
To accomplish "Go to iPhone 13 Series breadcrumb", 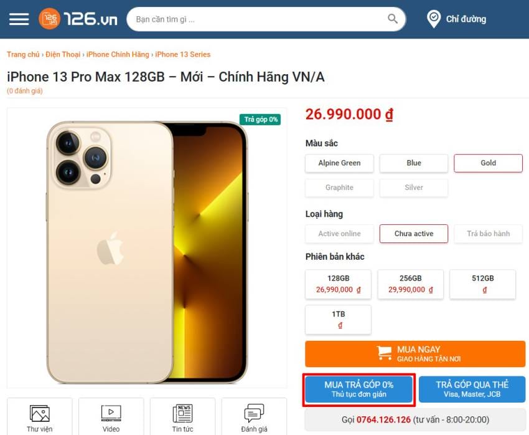I will (x=182, y=54).
